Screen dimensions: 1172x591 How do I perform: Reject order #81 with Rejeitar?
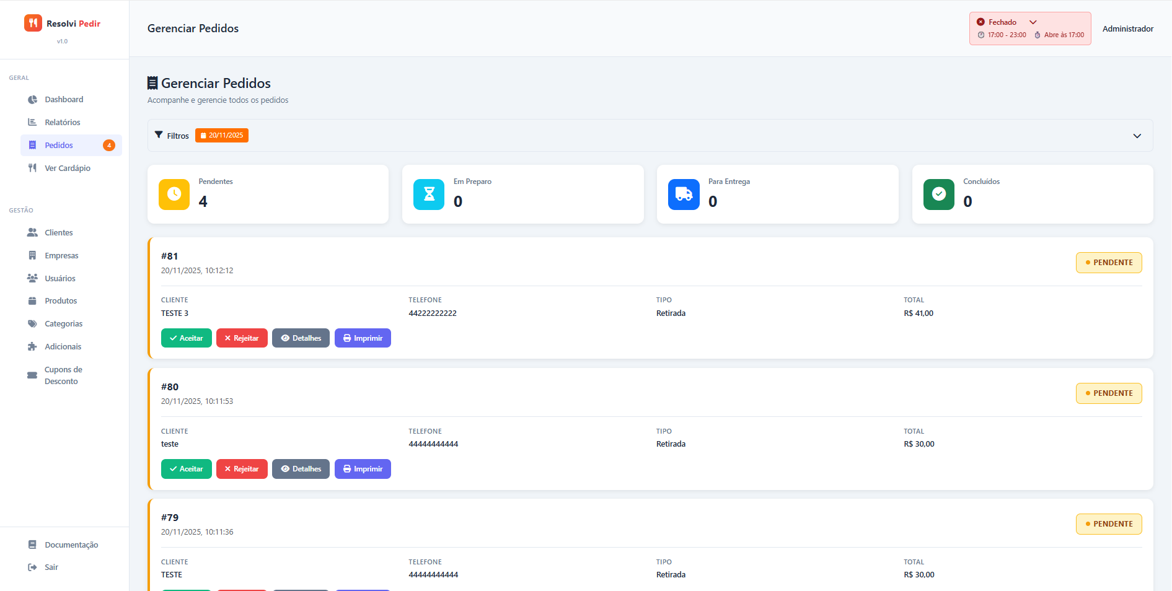(x=242, y=338)
